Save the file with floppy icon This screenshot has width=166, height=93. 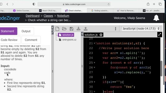click(72, 29)
